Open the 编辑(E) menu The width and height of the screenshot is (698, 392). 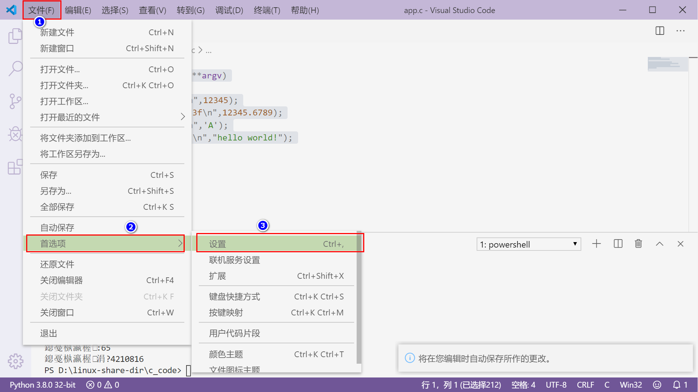78,10
